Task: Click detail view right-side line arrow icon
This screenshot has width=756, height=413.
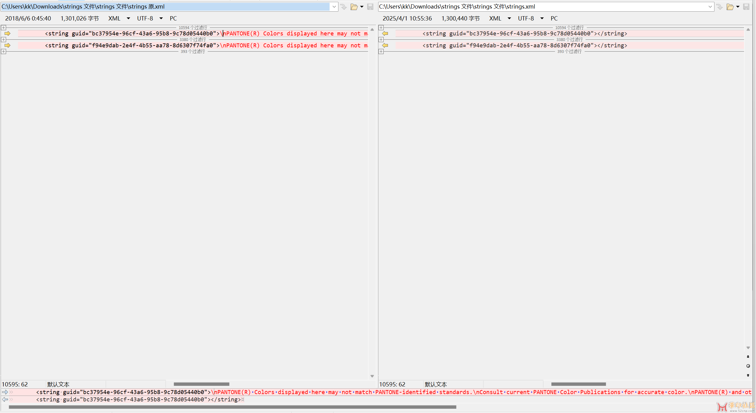Action: pyautogui.click(x=5, y=399)
